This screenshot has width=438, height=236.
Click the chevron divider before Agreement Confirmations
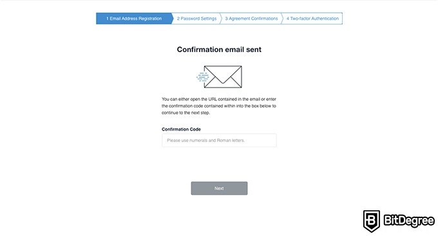[x=221, y=19]
